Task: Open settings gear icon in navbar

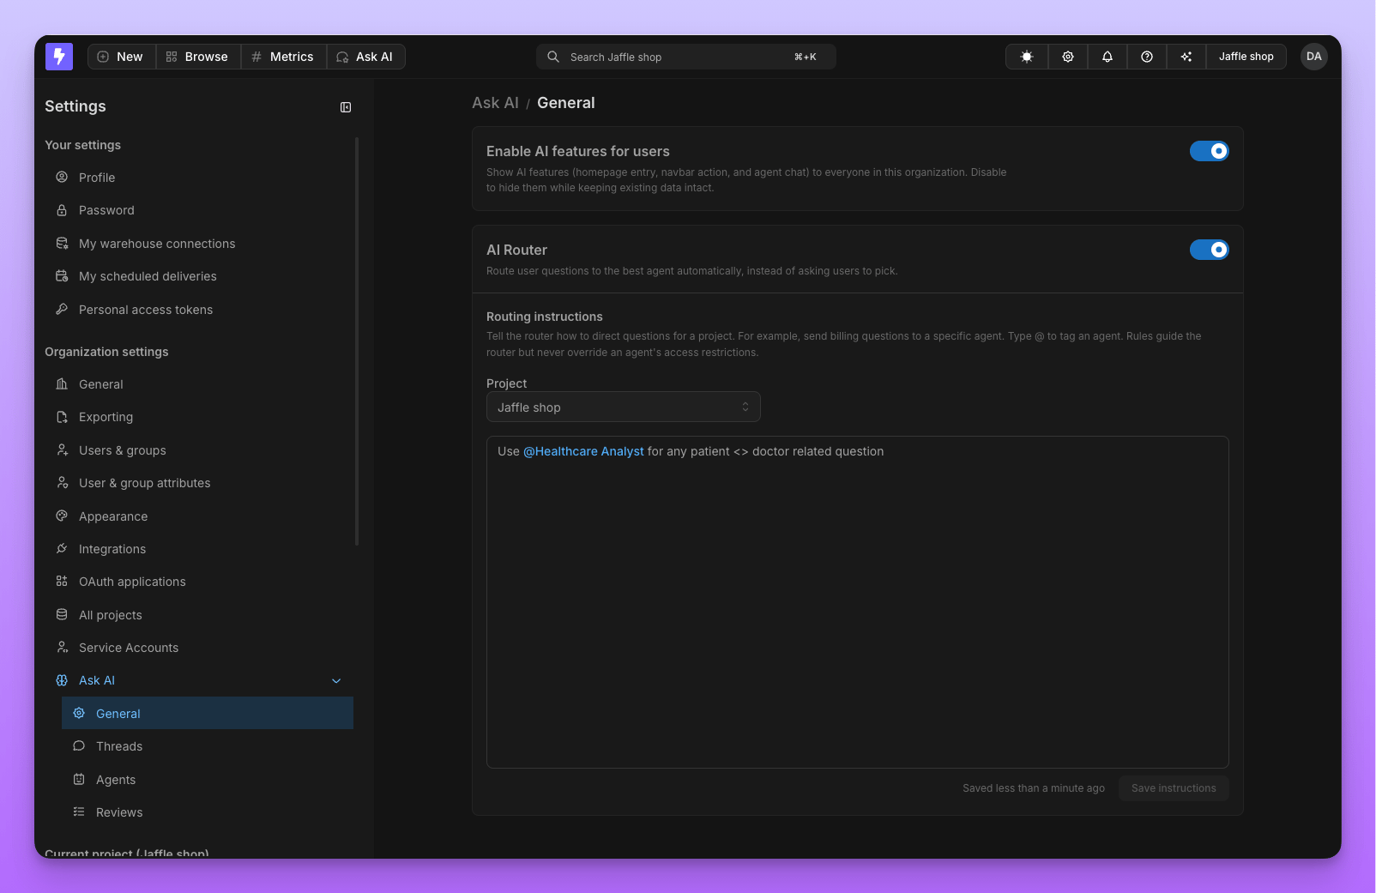Action: pos(1068,57)
